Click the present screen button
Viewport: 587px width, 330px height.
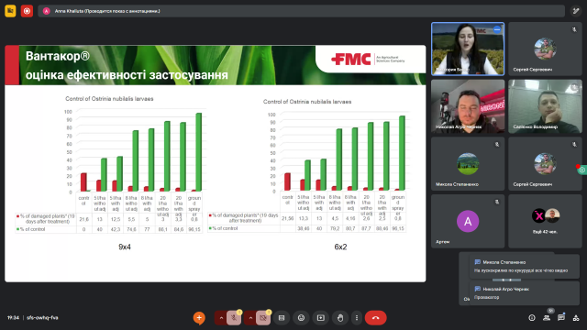click(x=321, y=318)
